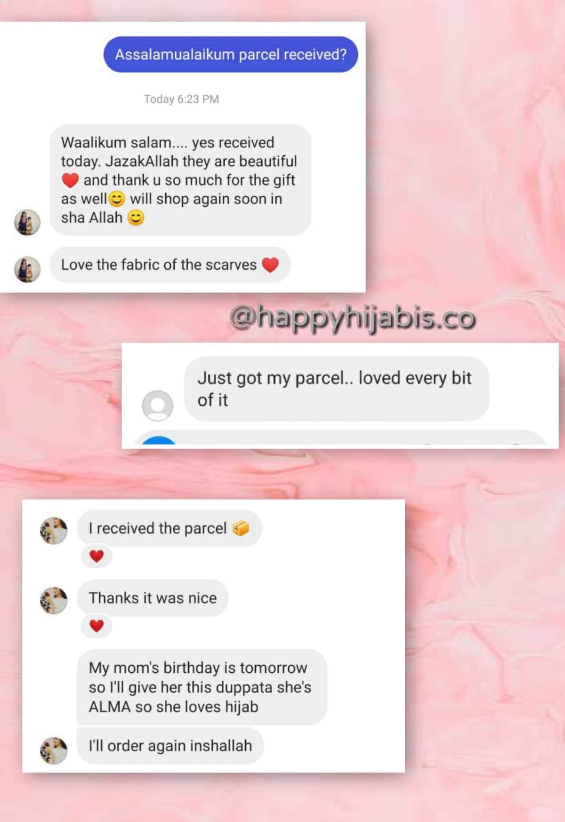Select the 'Just got my parcel' message bubble
Screen dimensions: 565x822
[x=337, y=389]
